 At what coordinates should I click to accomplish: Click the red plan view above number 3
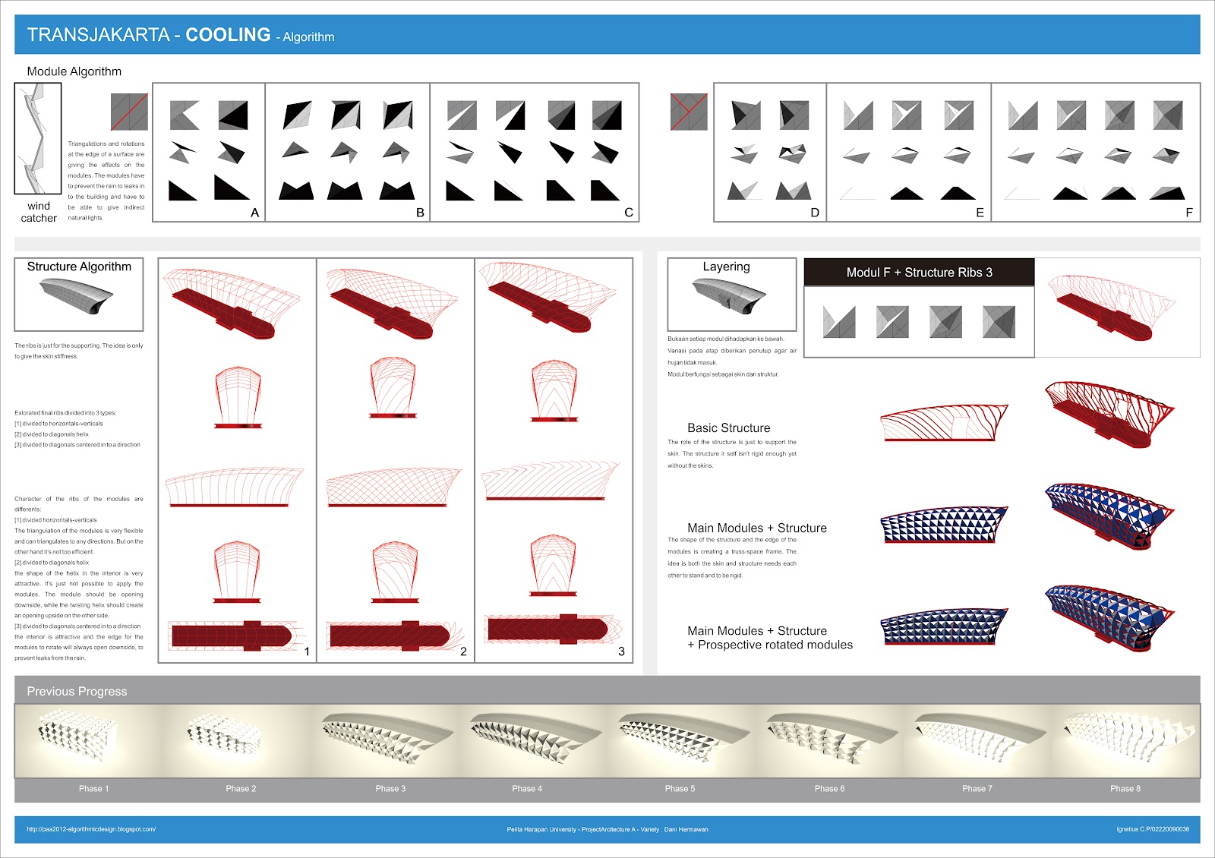coord(553,628)
